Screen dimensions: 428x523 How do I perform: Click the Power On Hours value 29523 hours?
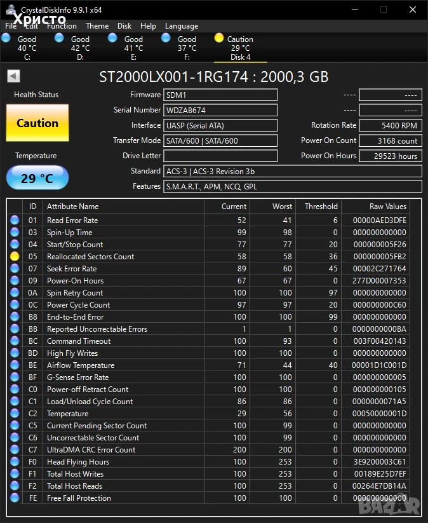(391, 156)
